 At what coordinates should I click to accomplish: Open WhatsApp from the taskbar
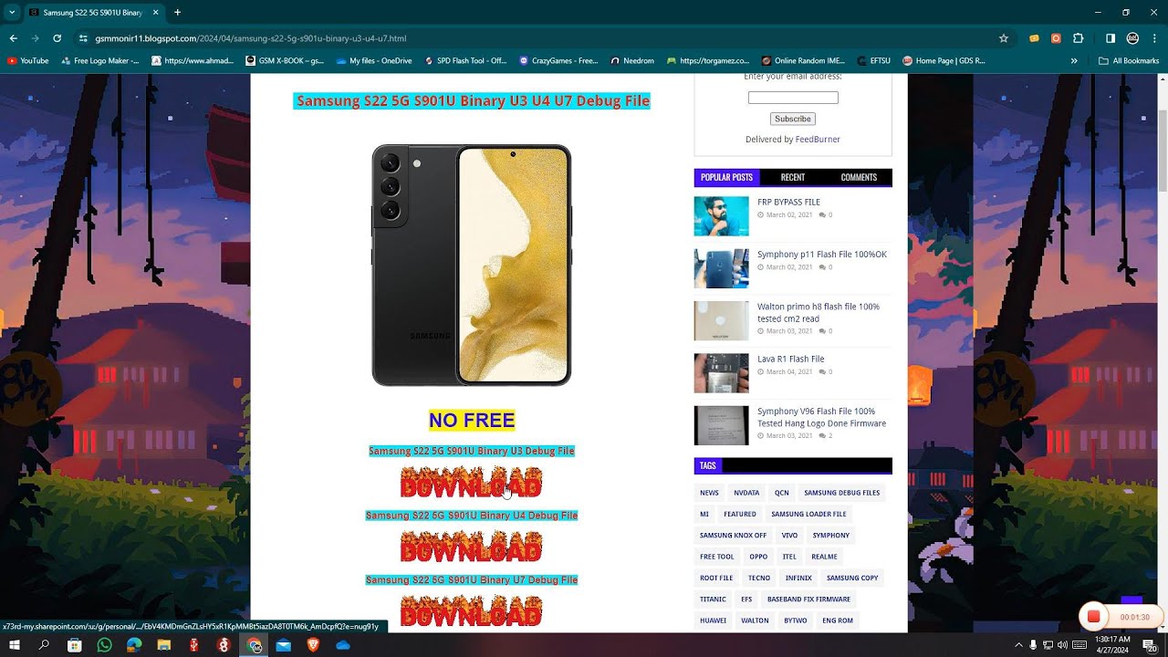tap(104, 645)
